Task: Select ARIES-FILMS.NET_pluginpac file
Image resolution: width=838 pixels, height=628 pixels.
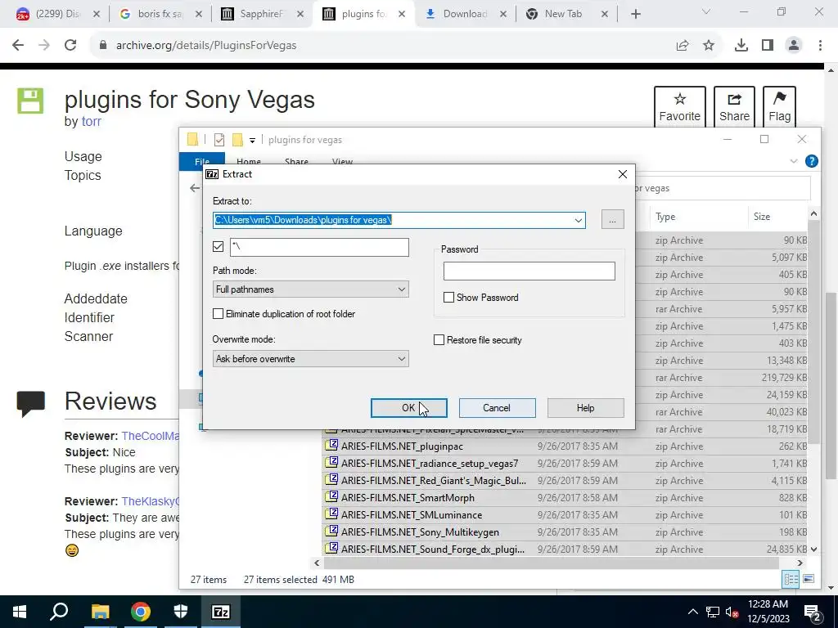Action: (402, 446)
